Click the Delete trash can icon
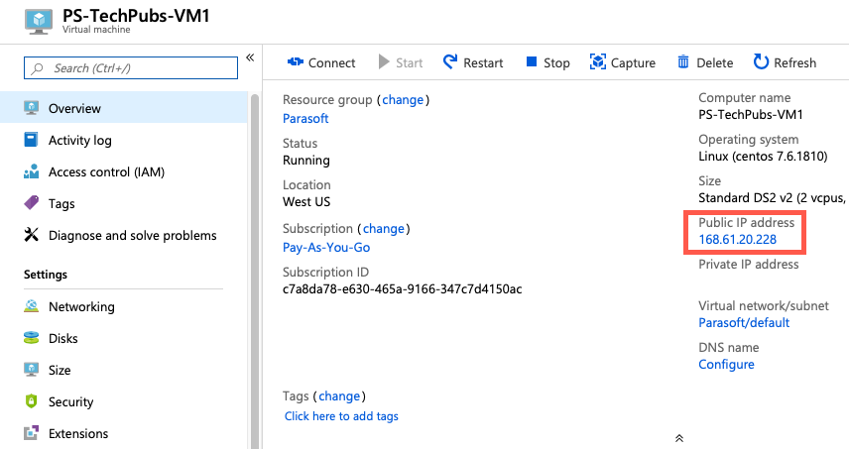 tap(683, 61)
